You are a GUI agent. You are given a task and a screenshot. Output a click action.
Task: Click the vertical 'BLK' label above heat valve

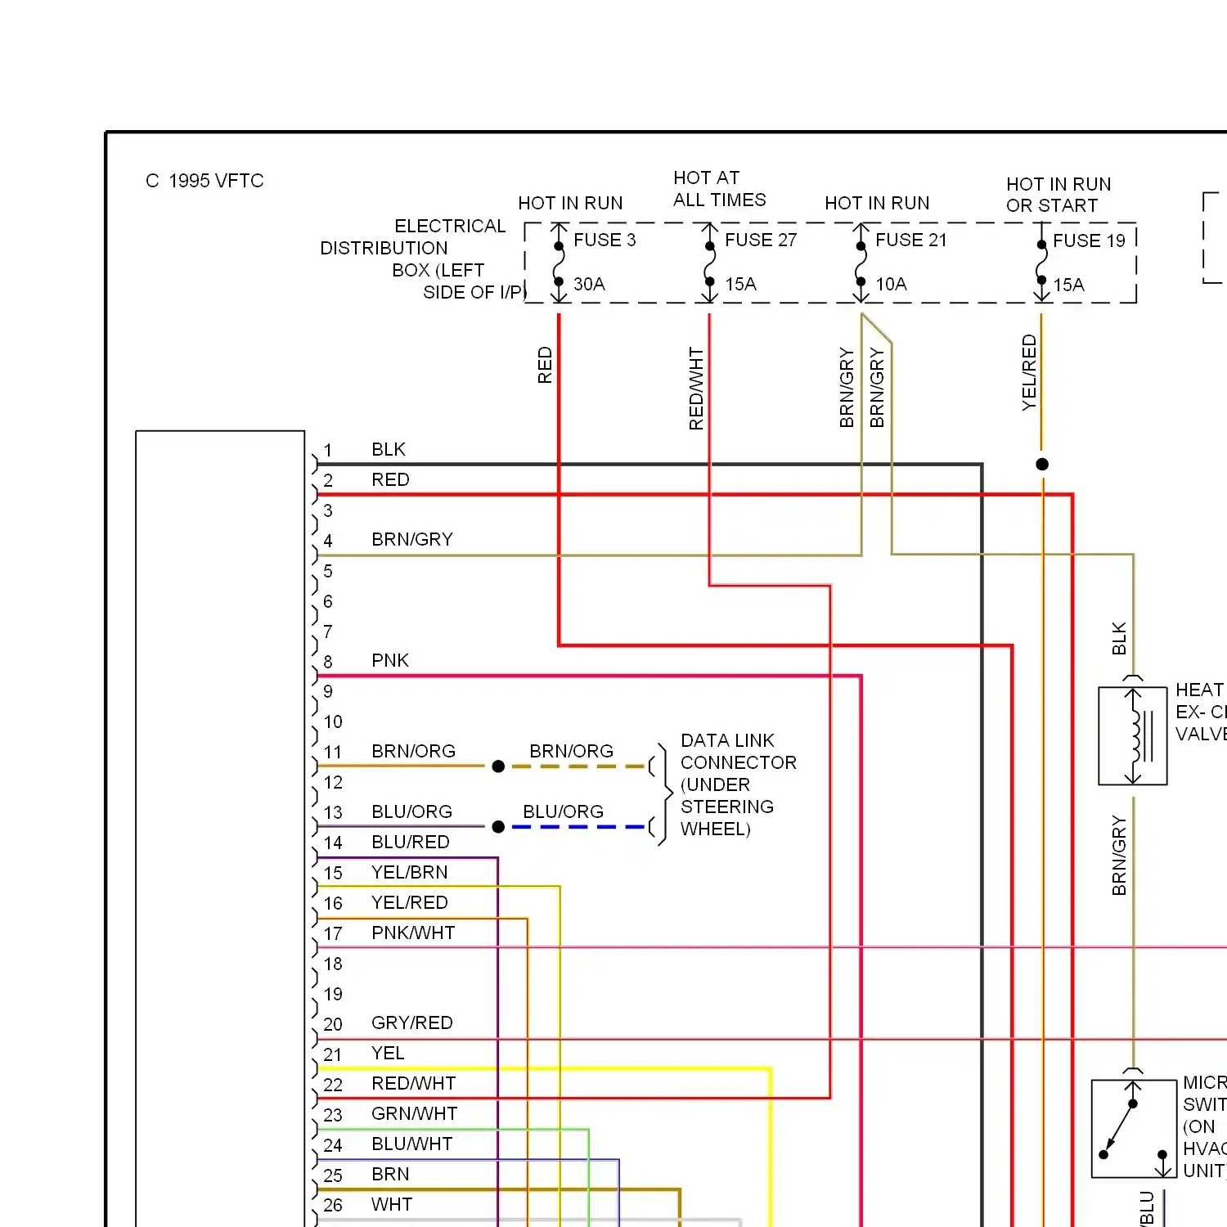(1119, 639)
